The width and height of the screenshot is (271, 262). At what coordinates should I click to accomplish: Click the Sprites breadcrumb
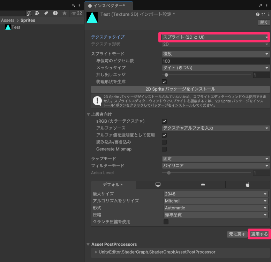click(x=28, y=20)
